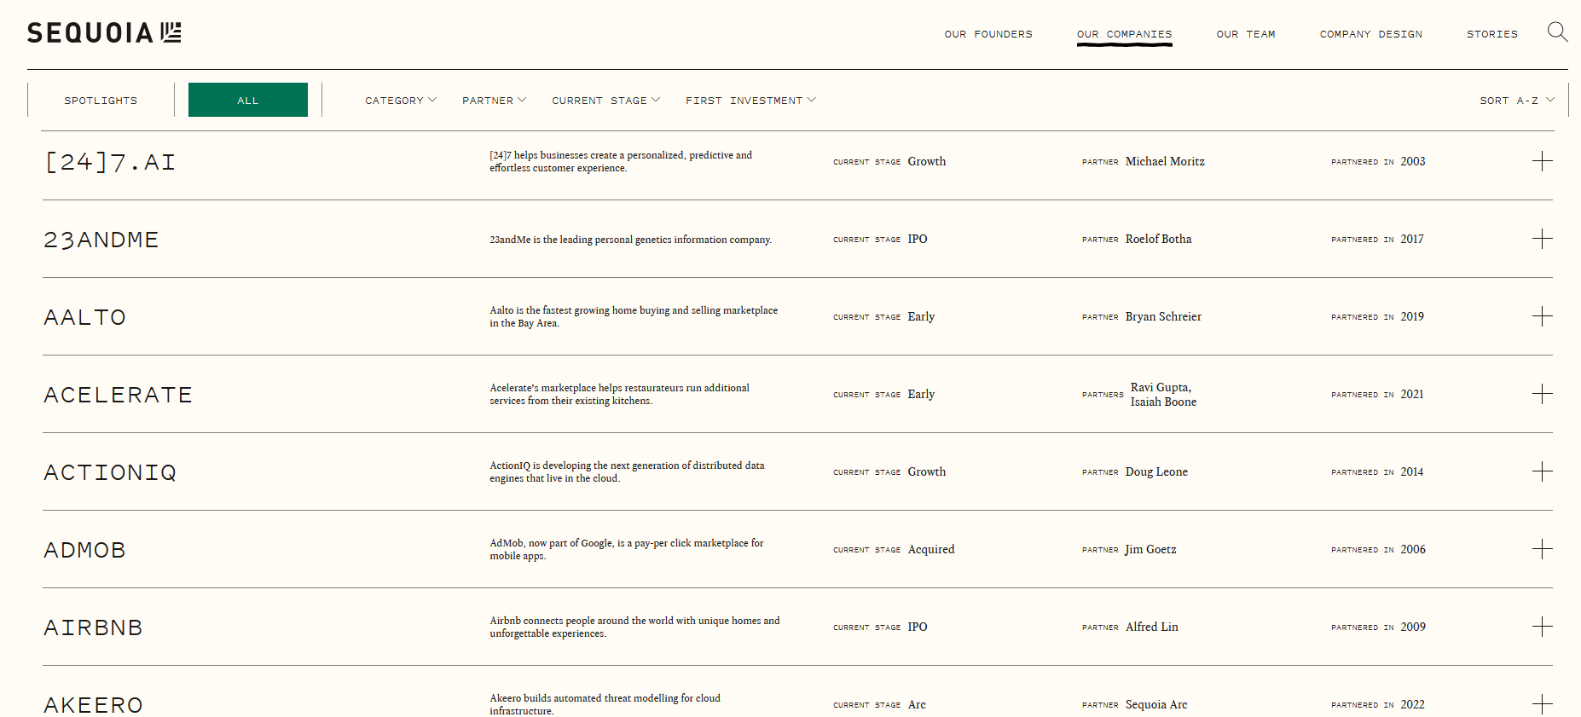The height and width of the screenshot is (717, 1581).
Task: Expand the Acelerate row plus icon
Action: click(1542, 394)
